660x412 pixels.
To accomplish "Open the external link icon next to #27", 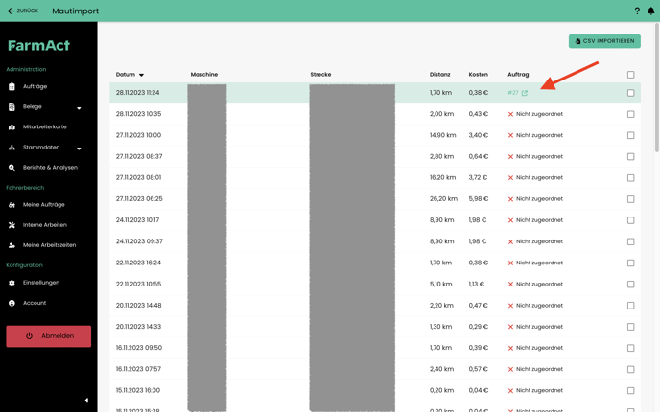I will coord(525,93).
